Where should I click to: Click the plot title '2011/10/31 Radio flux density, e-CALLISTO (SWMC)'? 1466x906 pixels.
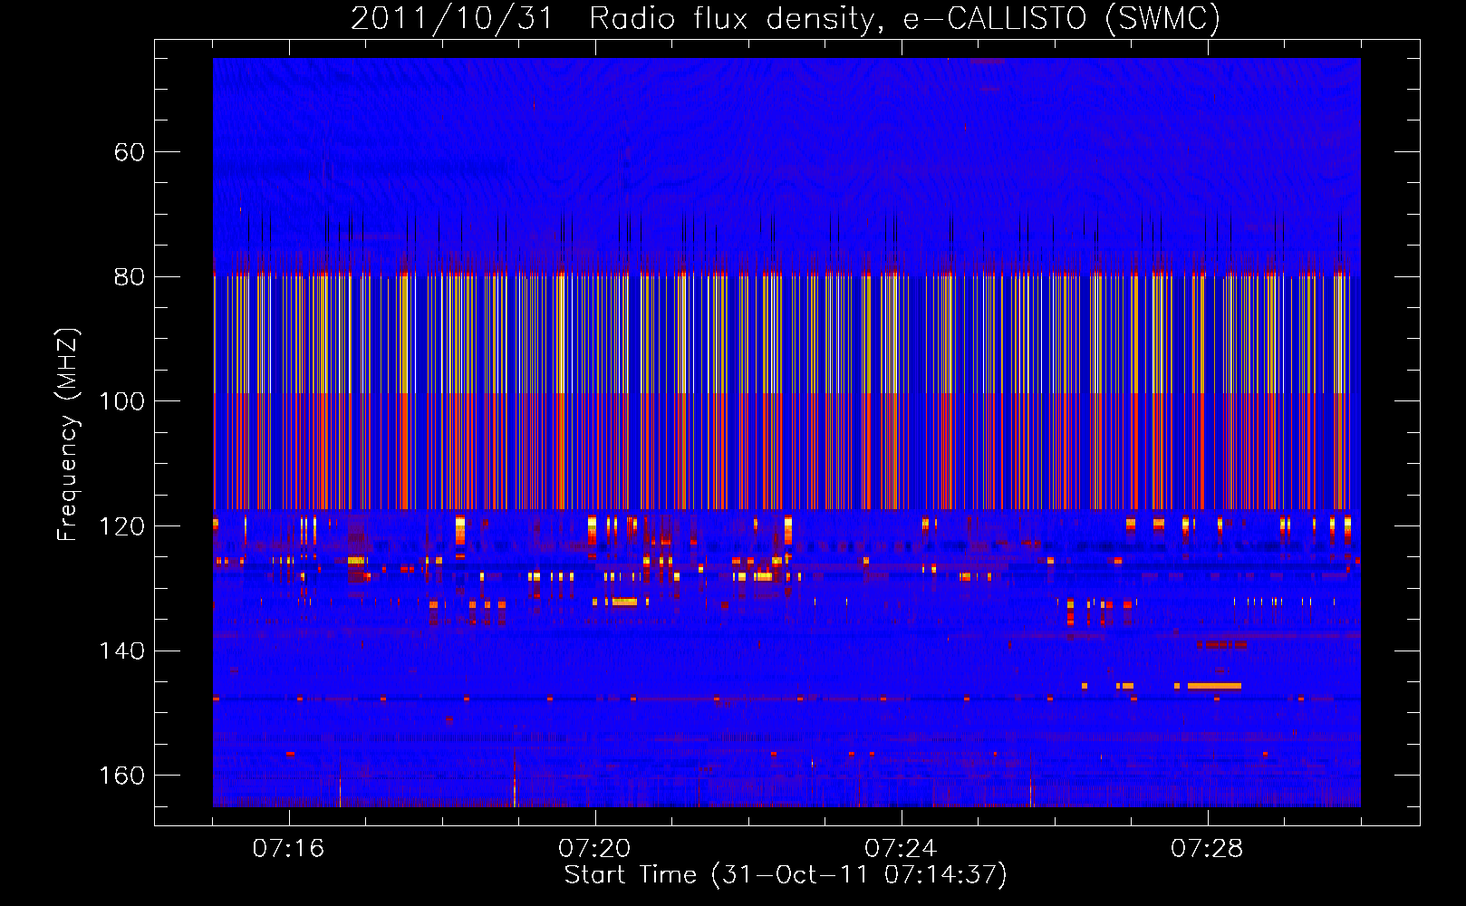786,18
